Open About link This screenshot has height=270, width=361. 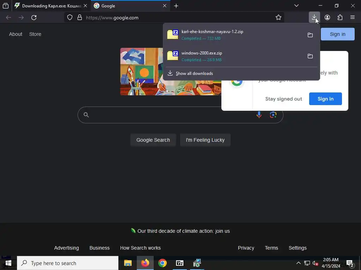[x=16, y=34]
